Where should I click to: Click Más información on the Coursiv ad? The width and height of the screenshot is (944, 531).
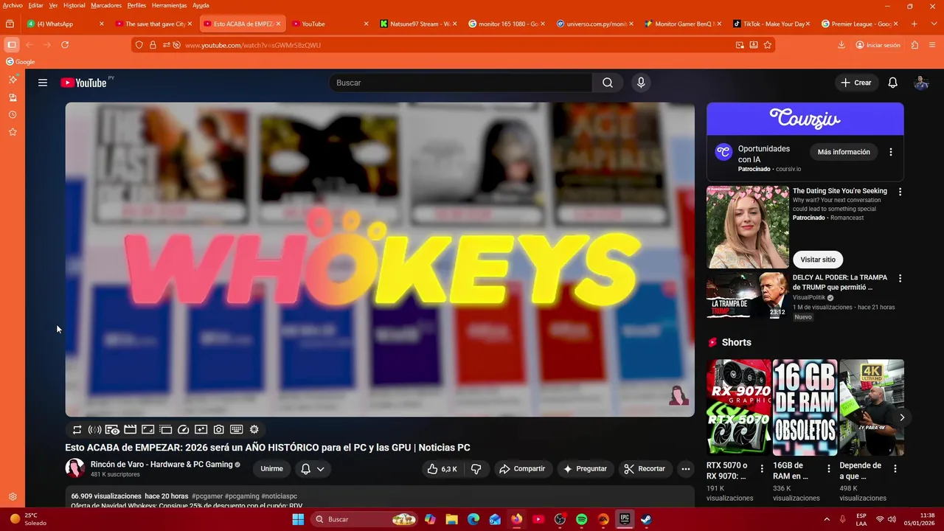point(844,152)
